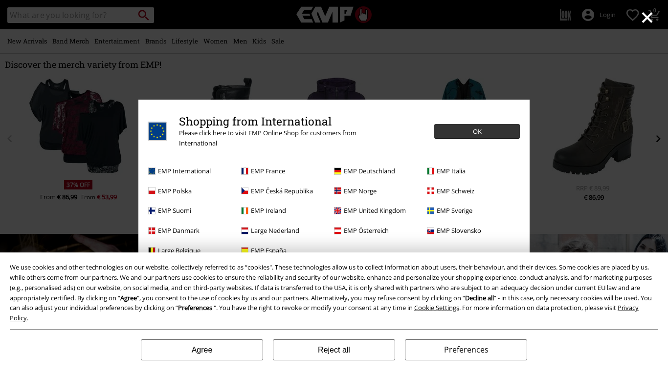668x375 pixels.
Task: Select EMP Sverige shop link
Action: (x=454, y=211)
